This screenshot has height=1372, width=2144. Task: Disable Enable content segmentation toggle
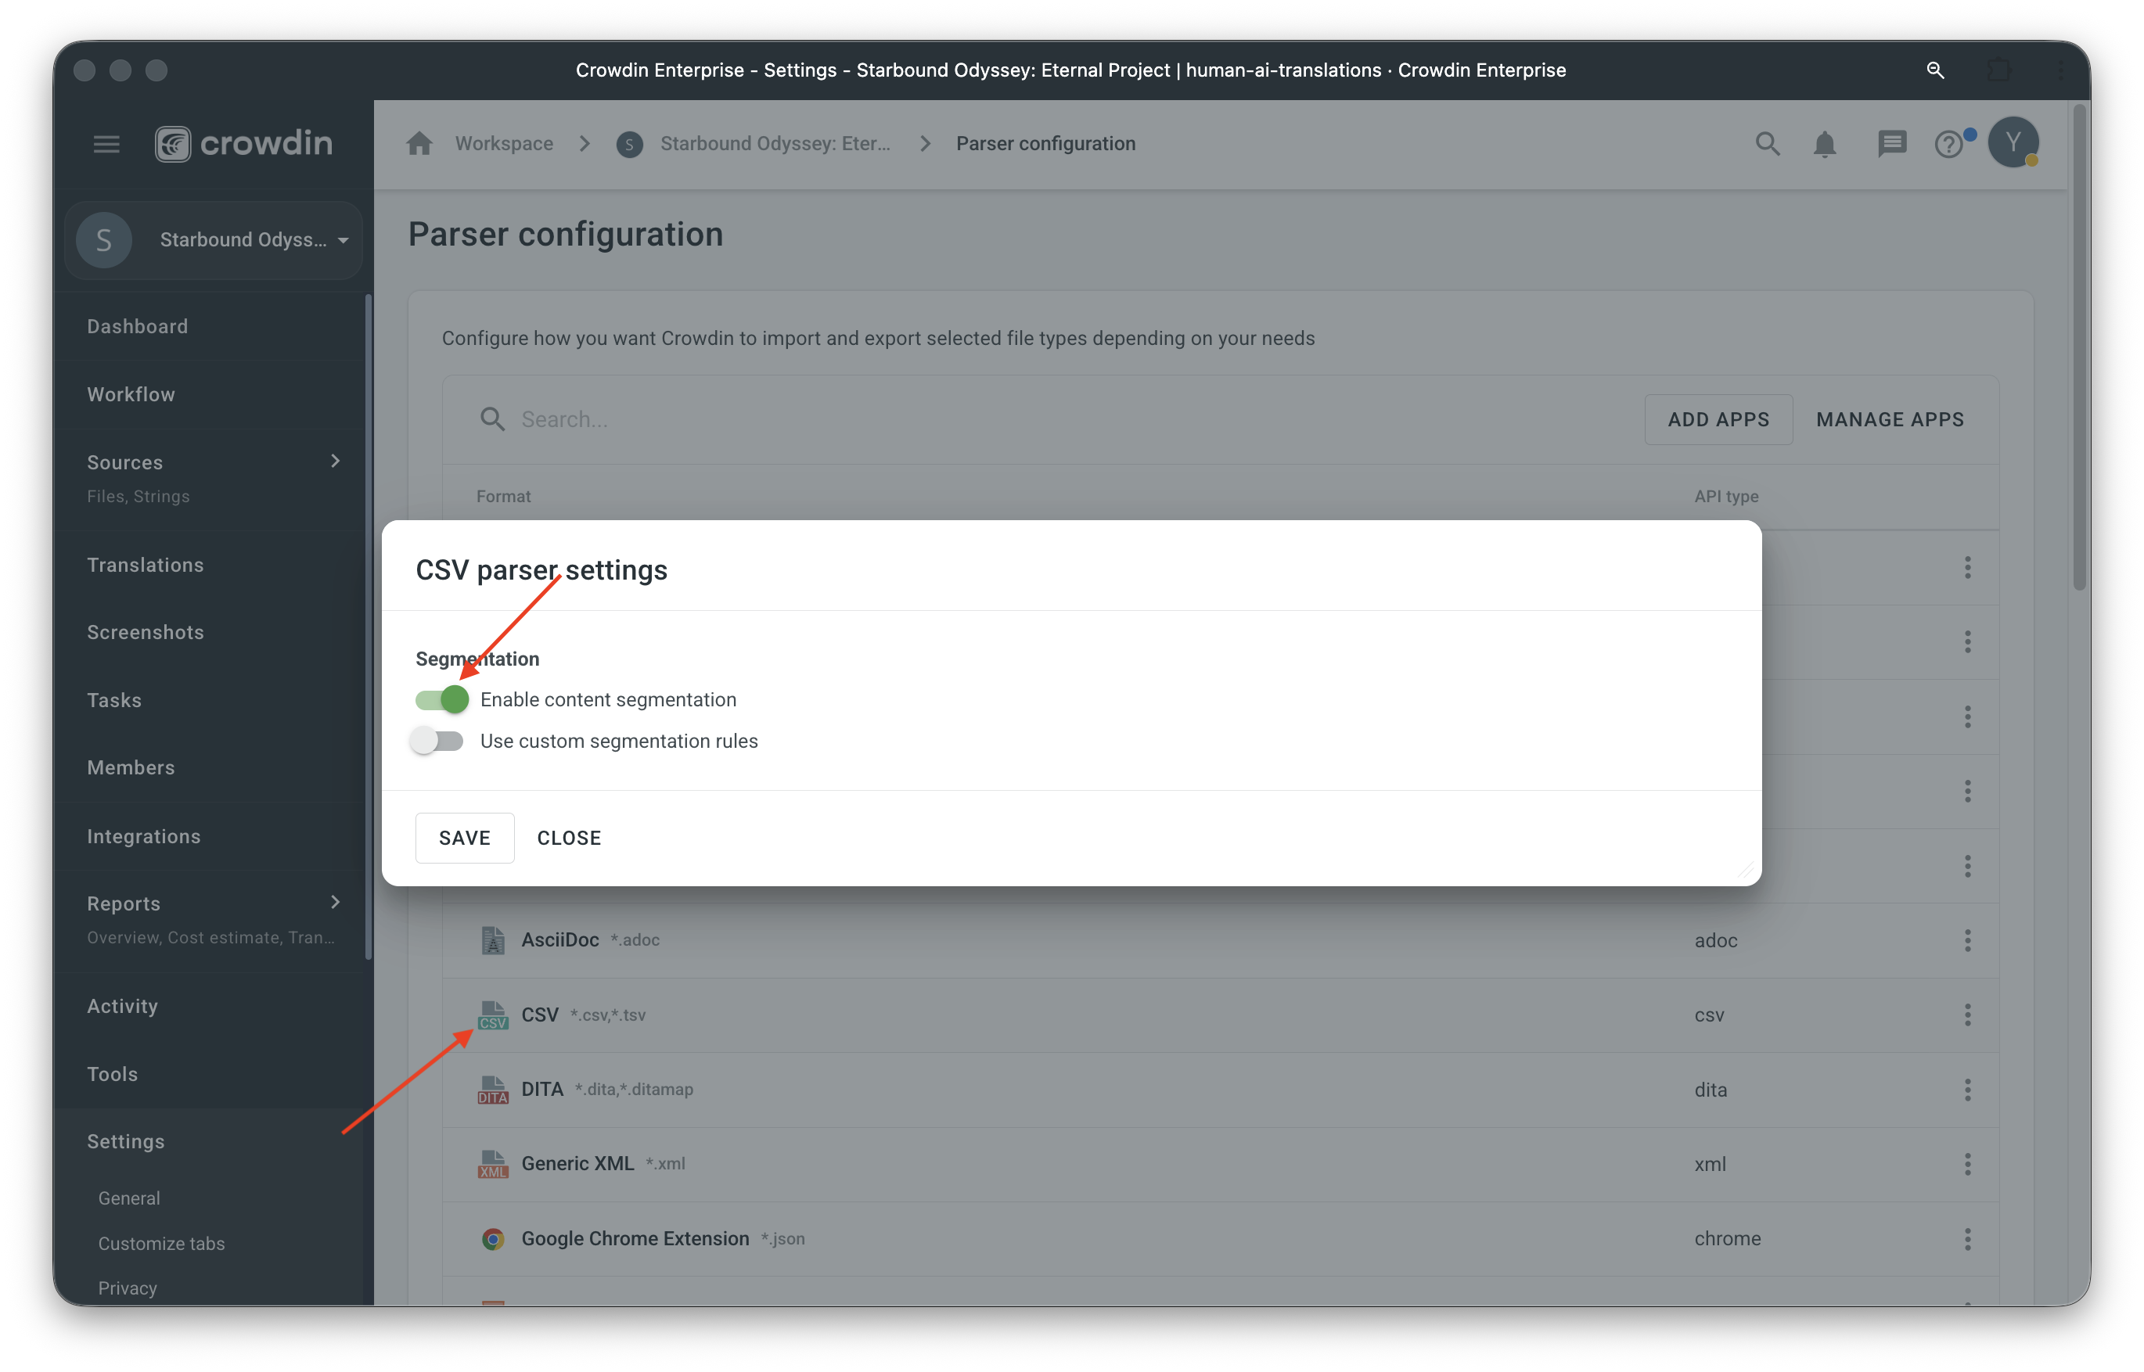441,699
